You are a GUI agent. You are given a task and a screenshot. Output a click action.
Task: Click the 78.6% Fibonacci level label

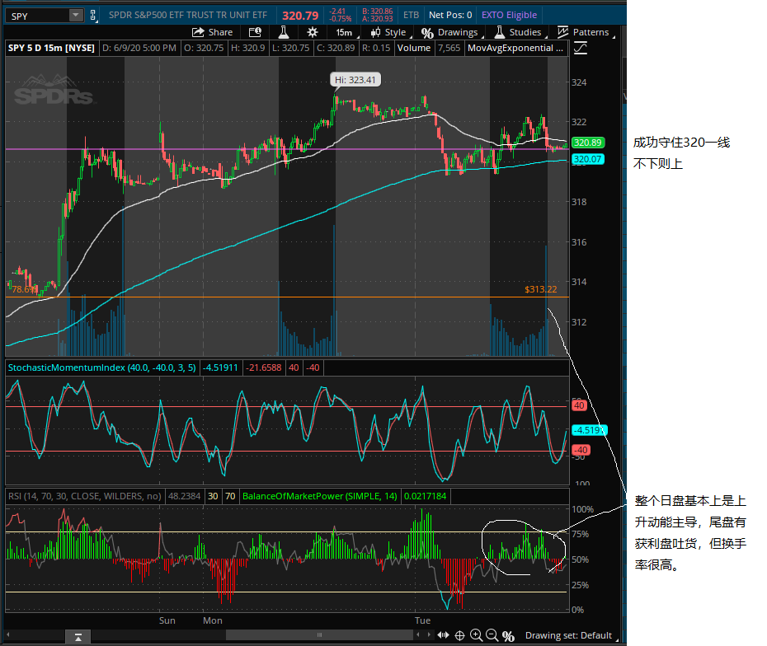(23, 289)
